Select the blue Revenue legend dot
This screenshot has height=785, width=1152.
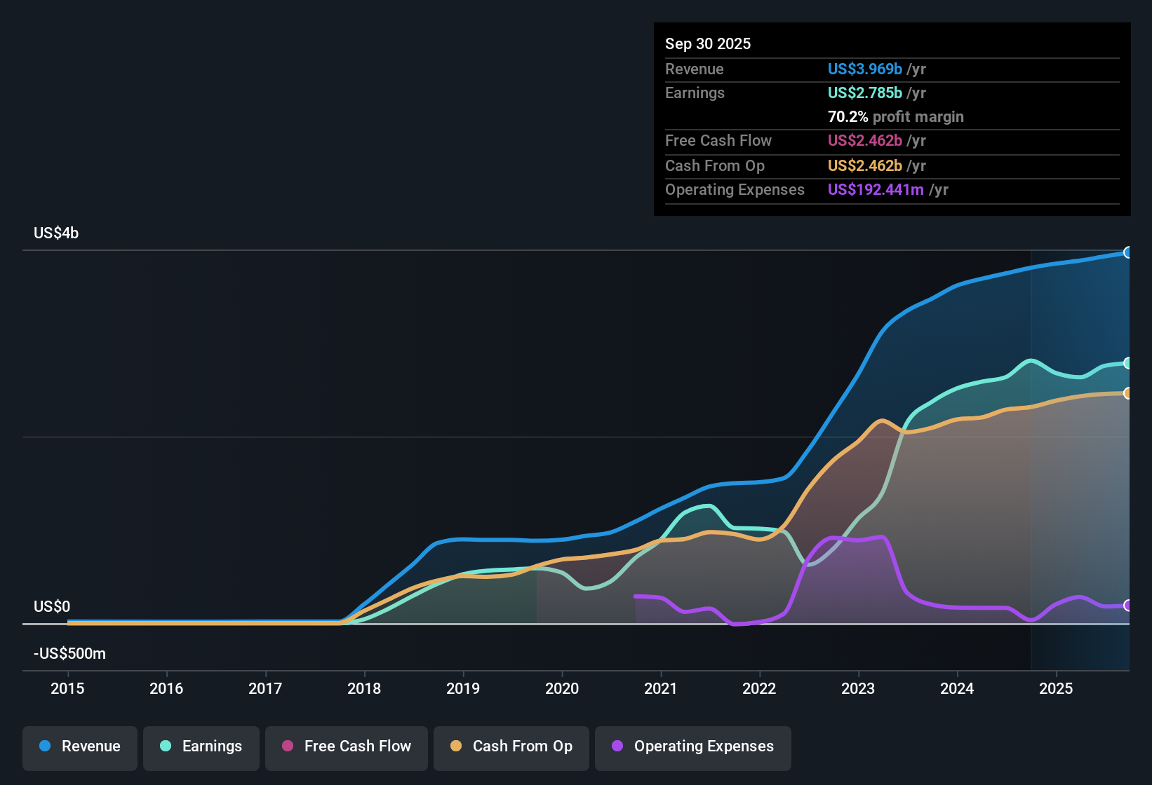(44, 746)
